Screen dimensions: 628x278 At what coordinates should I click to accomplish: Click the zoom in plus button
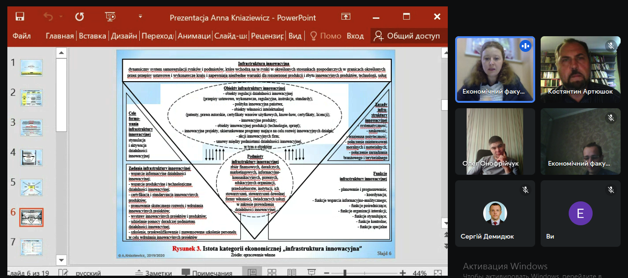pyautogui.click(x=403, y=273)
